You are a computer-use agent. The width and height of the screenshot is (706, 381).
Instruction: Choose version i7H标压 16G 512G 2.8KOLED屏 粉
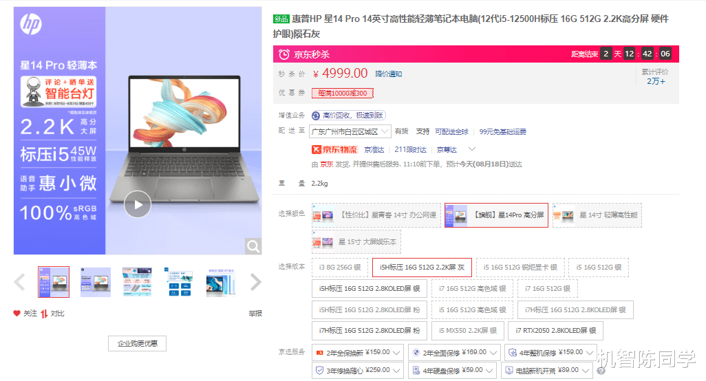pos(370,331)
